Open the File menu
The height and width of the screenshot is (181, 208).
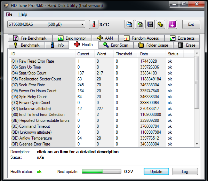[9, 14]
